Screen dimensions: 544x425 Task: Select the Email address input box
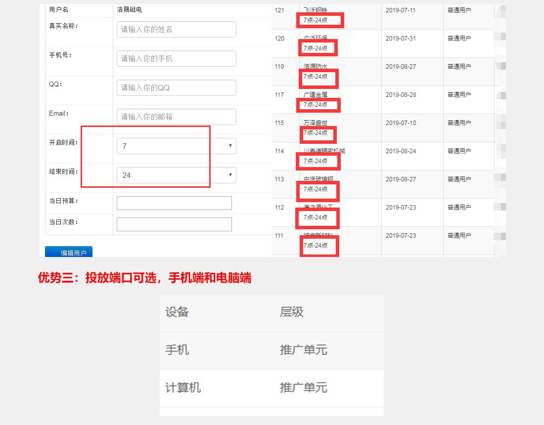click(x=176, y=117)
